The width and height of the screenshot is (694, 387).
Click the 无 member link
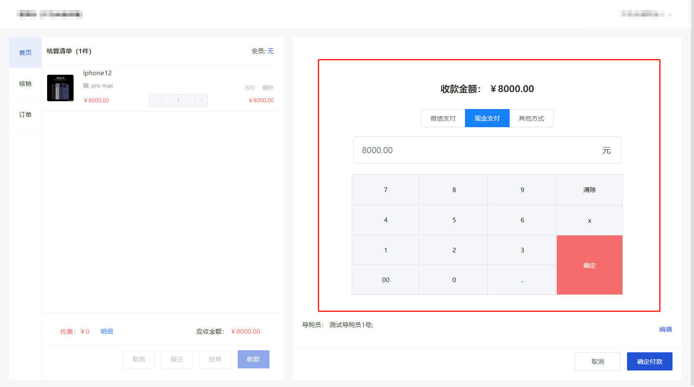click(x=271, y=51)
